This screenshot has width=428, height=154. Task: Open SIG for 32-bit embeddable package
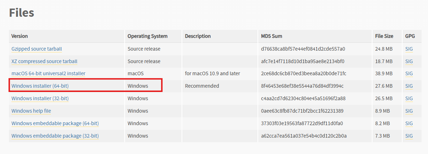pyautogui.click(x=409, y=136)
